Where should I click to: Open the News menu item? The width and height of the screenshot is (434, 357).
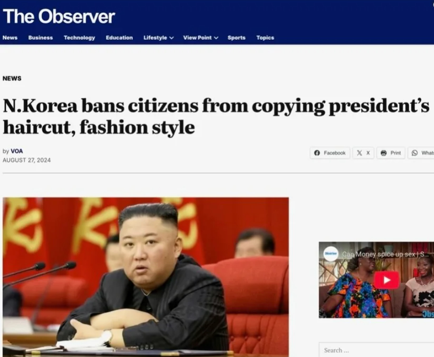click(10, 37)
